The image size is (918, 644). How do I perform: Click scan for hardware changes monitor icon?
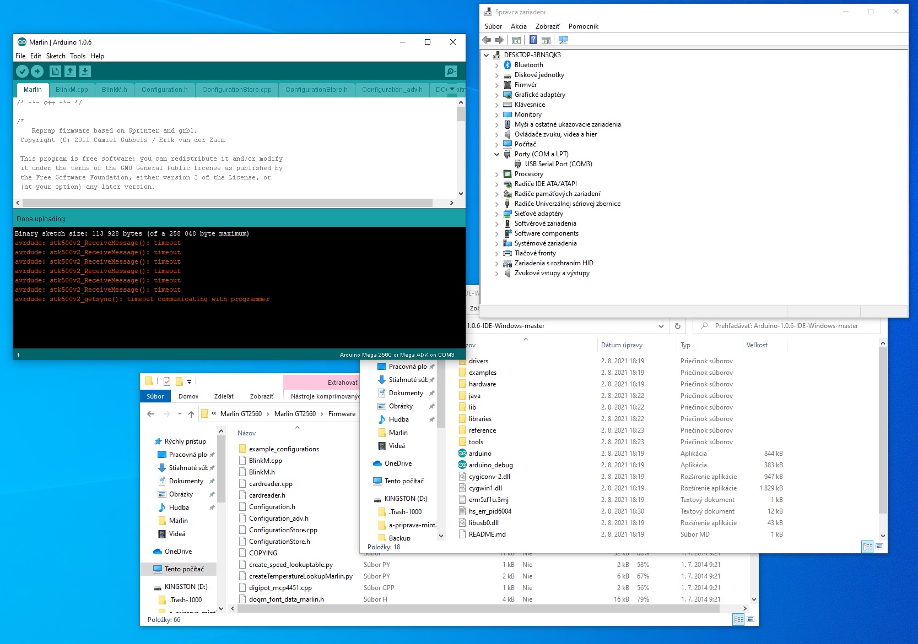[x=563, y=40]
